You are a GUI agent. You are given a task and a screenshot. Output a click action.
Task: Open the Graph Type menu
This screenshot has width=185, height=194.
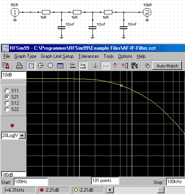(x=25, y=56)
